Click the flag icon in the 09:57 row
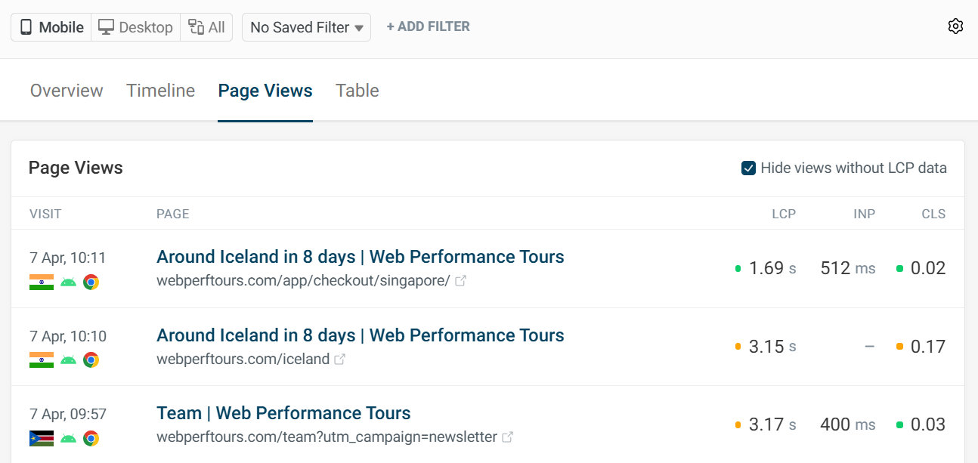978x463 pixels. pyautogui.click(x=41, y=437)
